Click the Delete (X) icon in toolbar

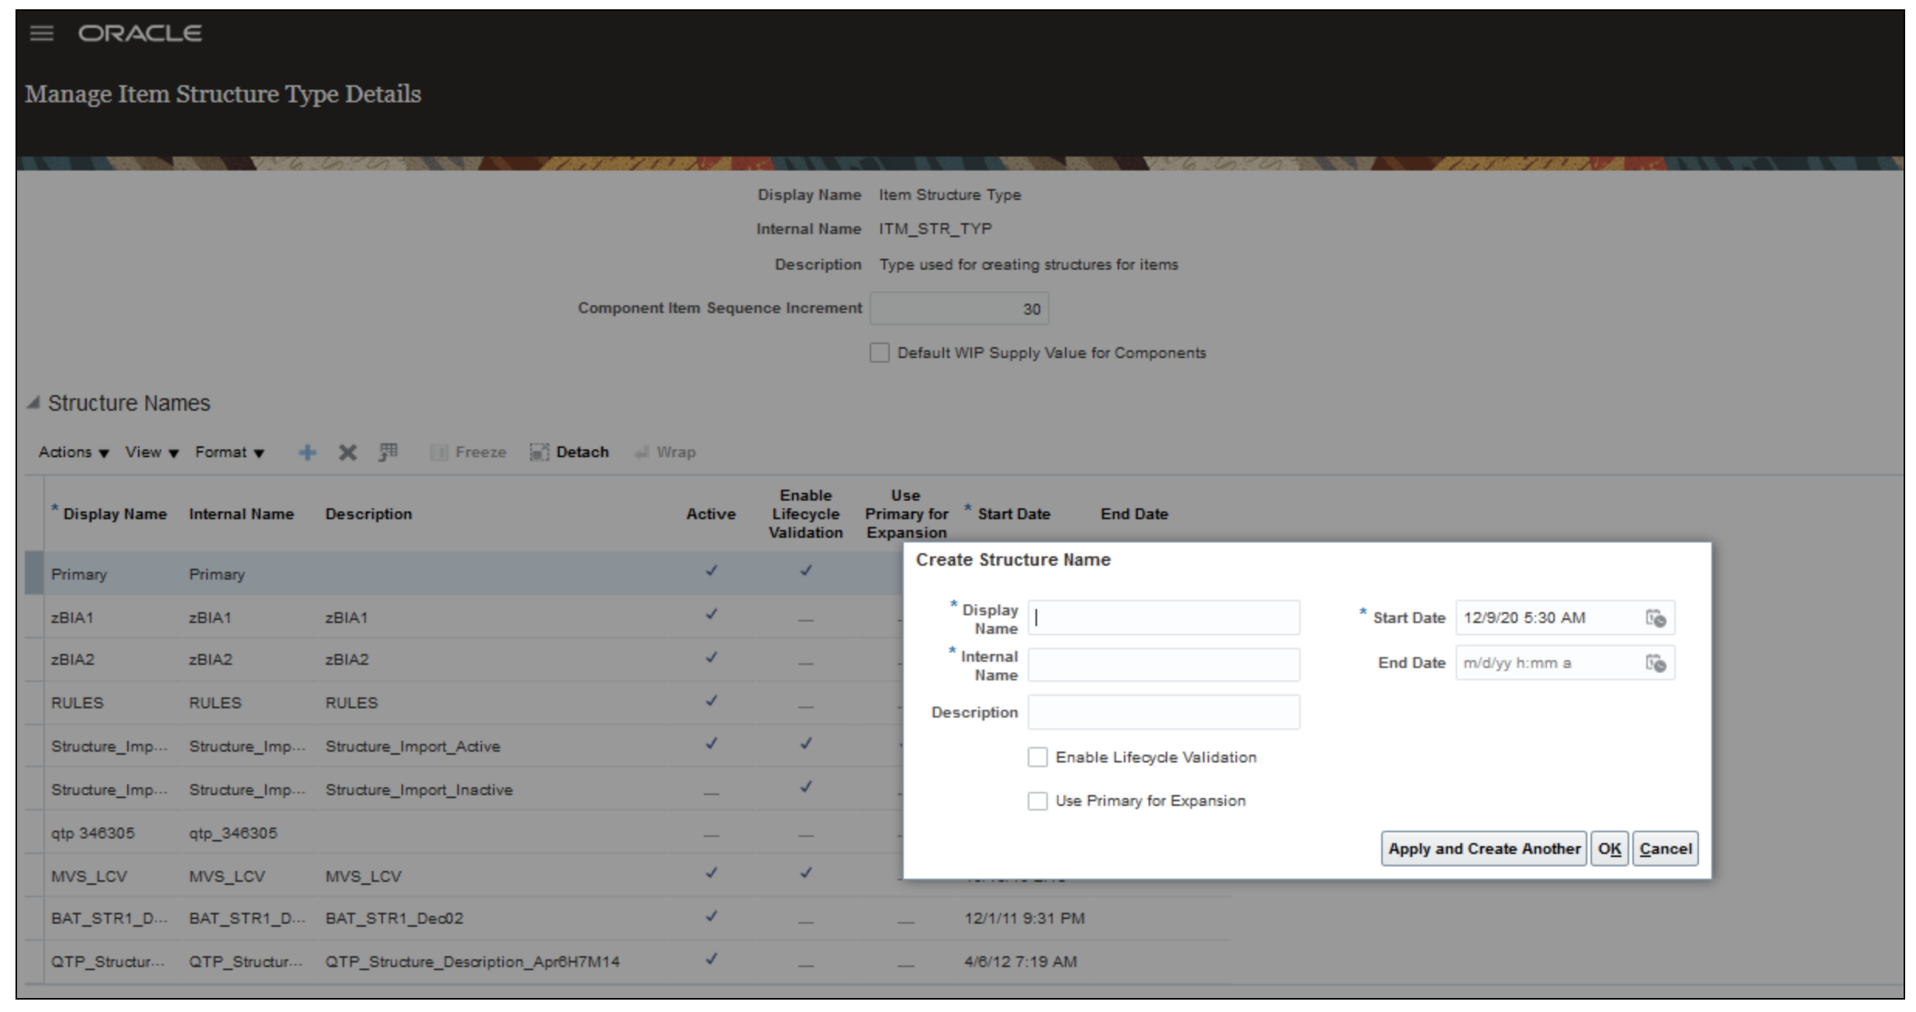point(348,453)
